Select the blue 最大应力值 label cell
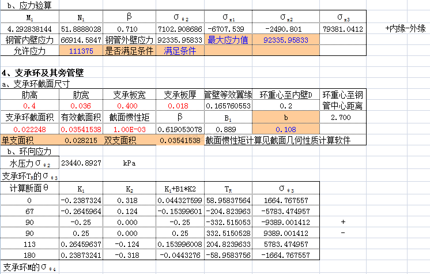Image resolution: width=430 pixels, height=274 pixels. [228, 40]
